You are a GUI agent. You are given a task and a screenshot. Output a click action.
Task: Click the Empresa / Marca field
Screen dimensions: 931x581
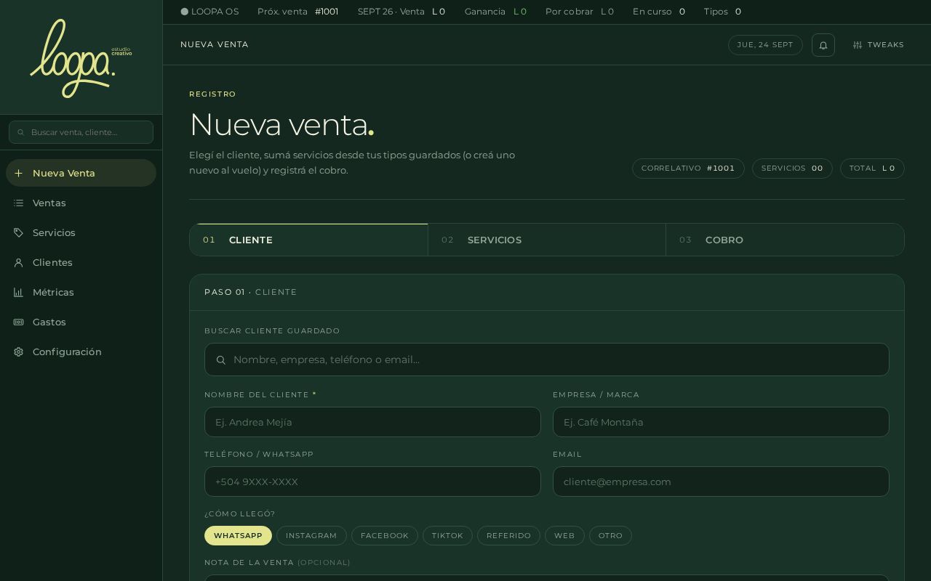[721, 422]
